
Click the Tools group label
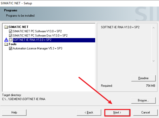pyautogui.click(x=13, y=44)
